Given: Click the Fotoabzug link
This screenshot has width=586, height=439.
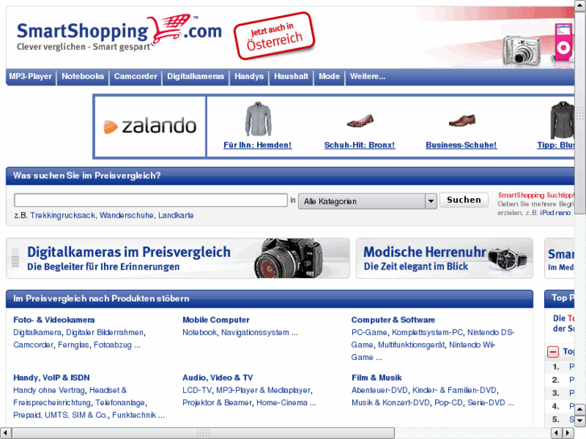Looking at the screenshot, I should coord(113,345).
